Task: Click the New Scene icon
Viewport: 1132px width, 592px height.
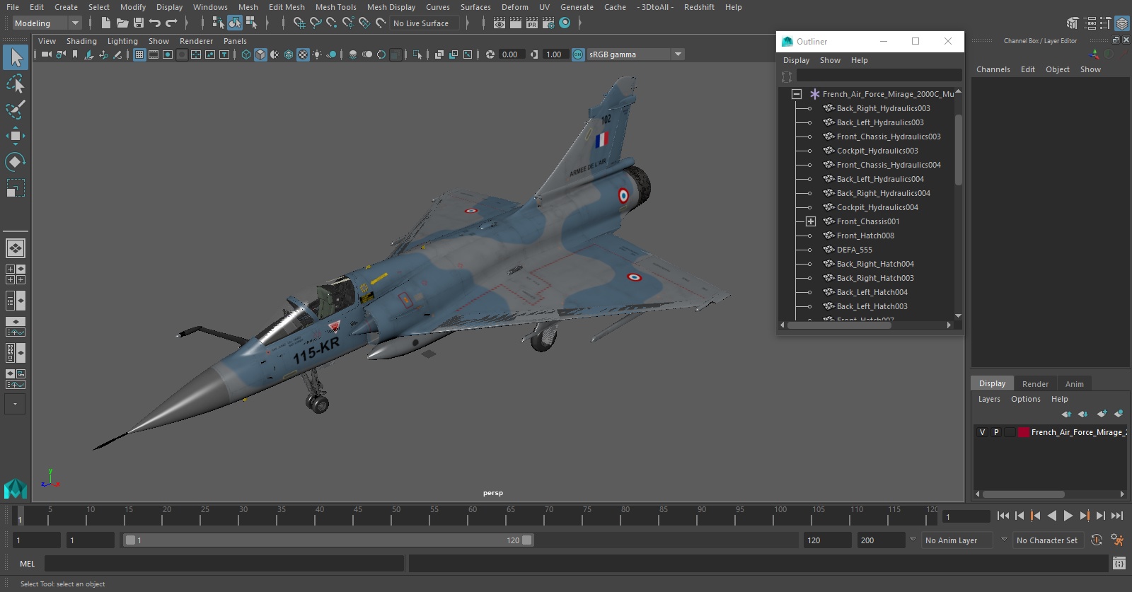Action: (x=105, y=23)
